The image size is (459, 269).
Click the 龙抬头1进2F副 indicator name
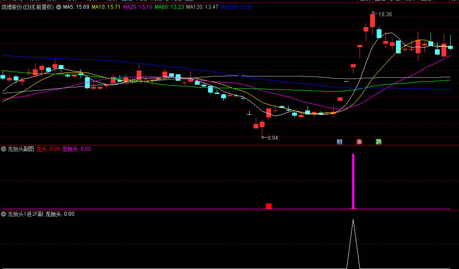tap(25, 214)
